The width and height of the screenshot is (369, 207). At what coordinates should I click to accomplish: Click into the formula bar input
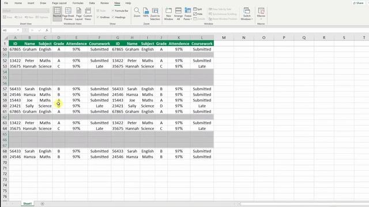pos(209,30)
